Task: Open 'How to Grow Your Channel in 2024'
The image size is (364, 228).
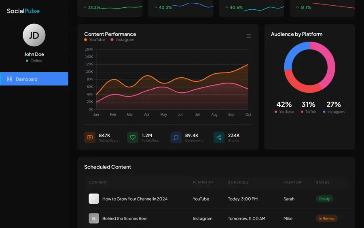Action: coord(135,199)
